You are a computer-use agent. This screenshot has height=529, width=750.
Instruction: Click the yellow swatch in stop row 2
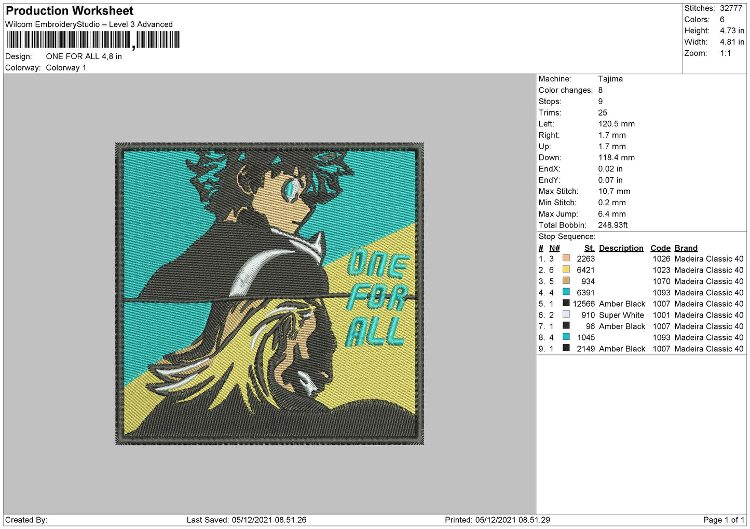[x=566, y=269]
